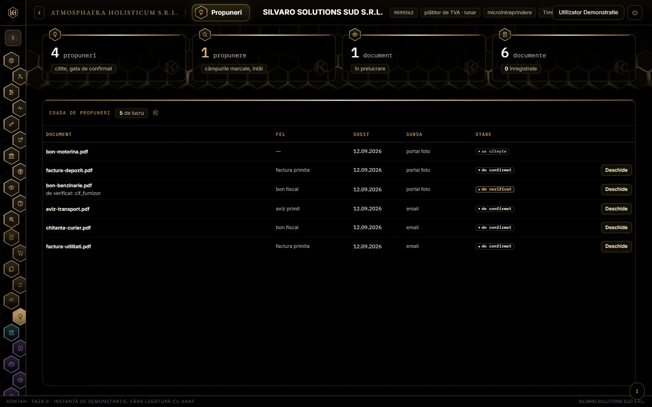This screenshot has height=407, width=652.
Task: Open the shopping cart icon in sidebar
Action: 20,253
